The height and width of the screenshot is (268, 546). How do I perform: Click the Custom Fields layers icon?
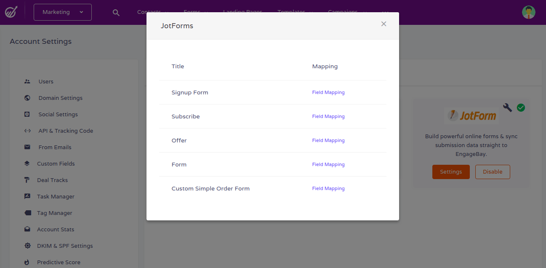[27, 163]
